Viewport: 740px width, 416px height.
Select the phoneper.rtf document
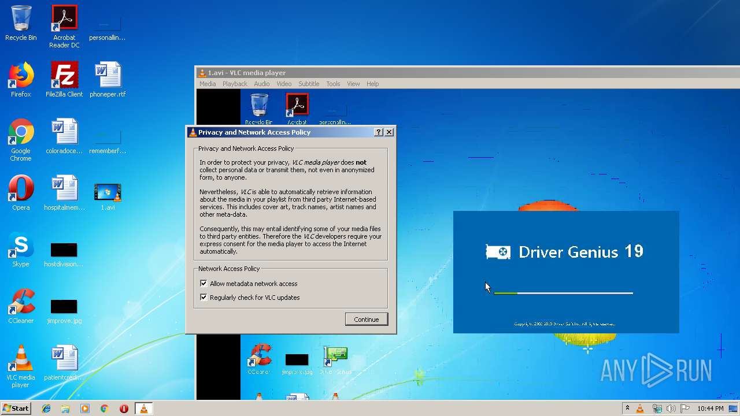(x=108, y=80)
